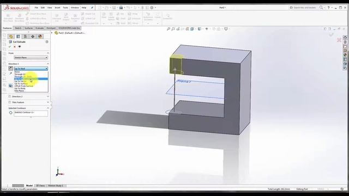Expand Part3 flyout tree arrow
Screen dimensions: 349x196
point(52,33)
